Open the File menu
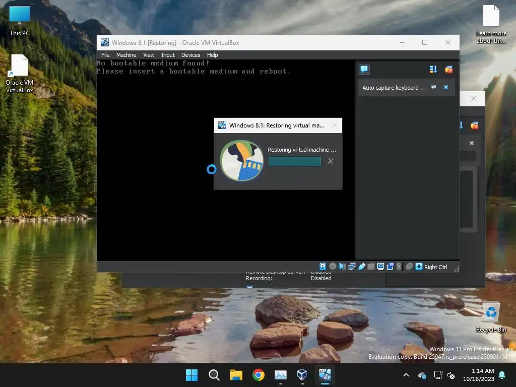 (105, 55)
